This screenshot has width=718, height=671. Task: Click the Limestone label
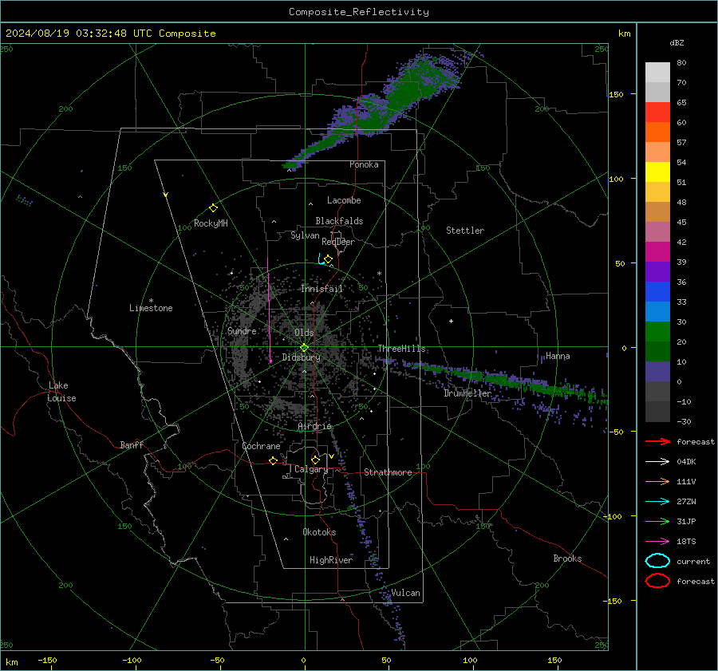click(x=151, y=308)
